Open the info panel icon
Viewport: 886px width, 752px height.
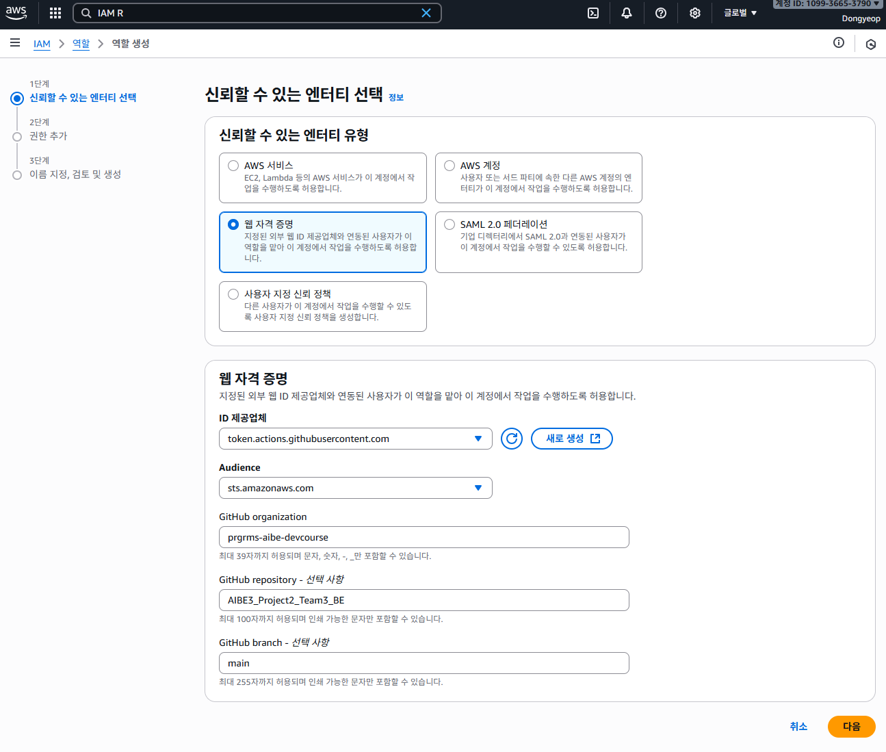(x=839, y=42)
